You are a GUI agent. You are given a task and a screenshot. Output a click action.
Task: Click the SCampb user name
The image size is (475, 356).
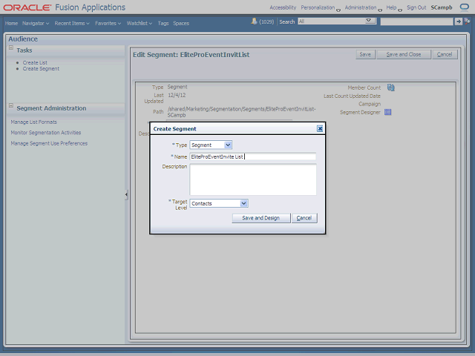[442, 7]
